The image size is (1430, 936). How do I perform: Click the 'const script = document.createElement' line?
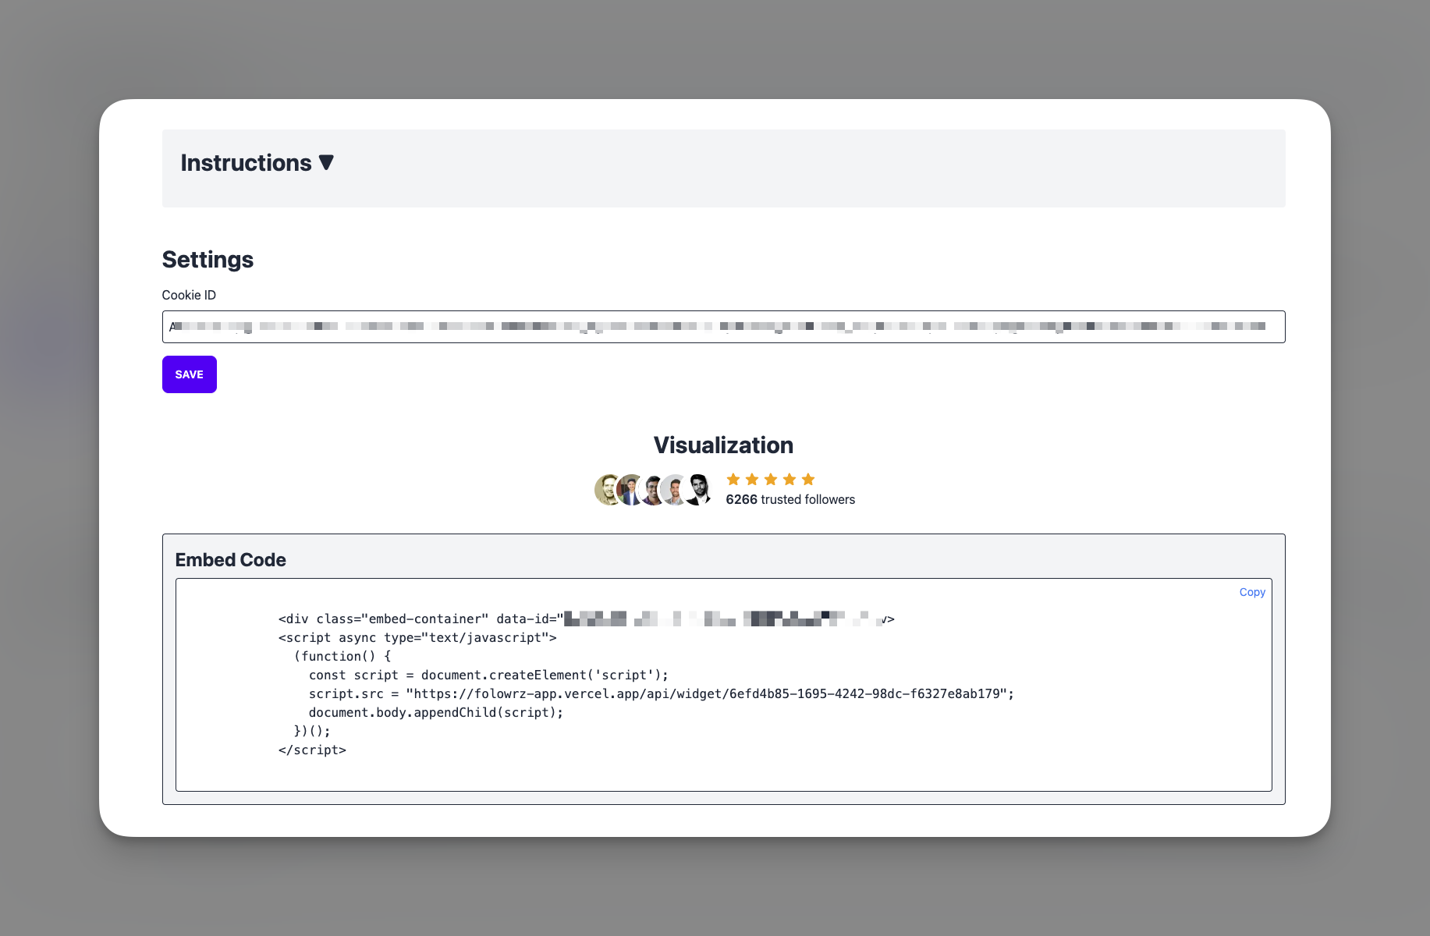pyautogui.click(x=488, y=675)
